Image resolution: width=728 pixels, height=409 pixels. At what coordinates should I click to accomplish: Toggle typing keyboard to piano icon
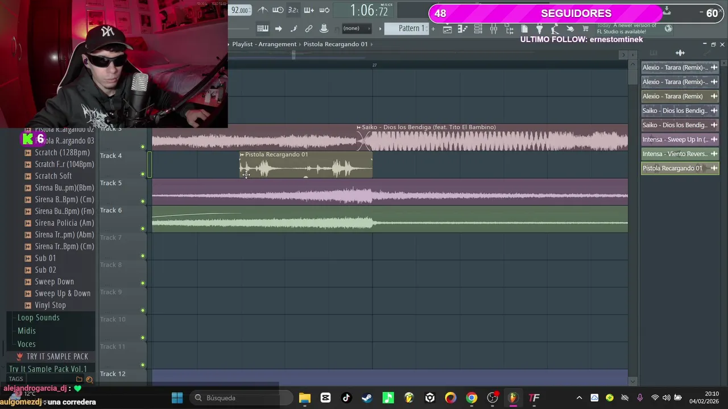[262, 28]
